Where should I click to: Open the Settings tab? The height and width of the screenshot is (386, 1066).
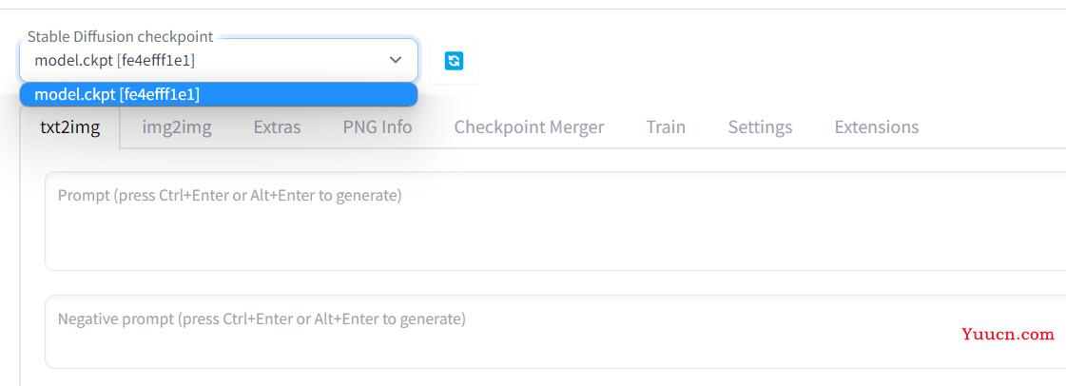(x=760, y=127)
